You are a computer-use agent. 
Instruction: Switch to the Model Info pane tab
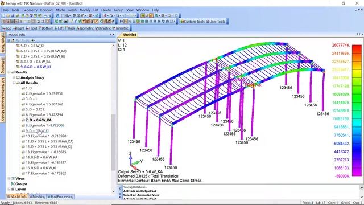click(x=17, y=196)
